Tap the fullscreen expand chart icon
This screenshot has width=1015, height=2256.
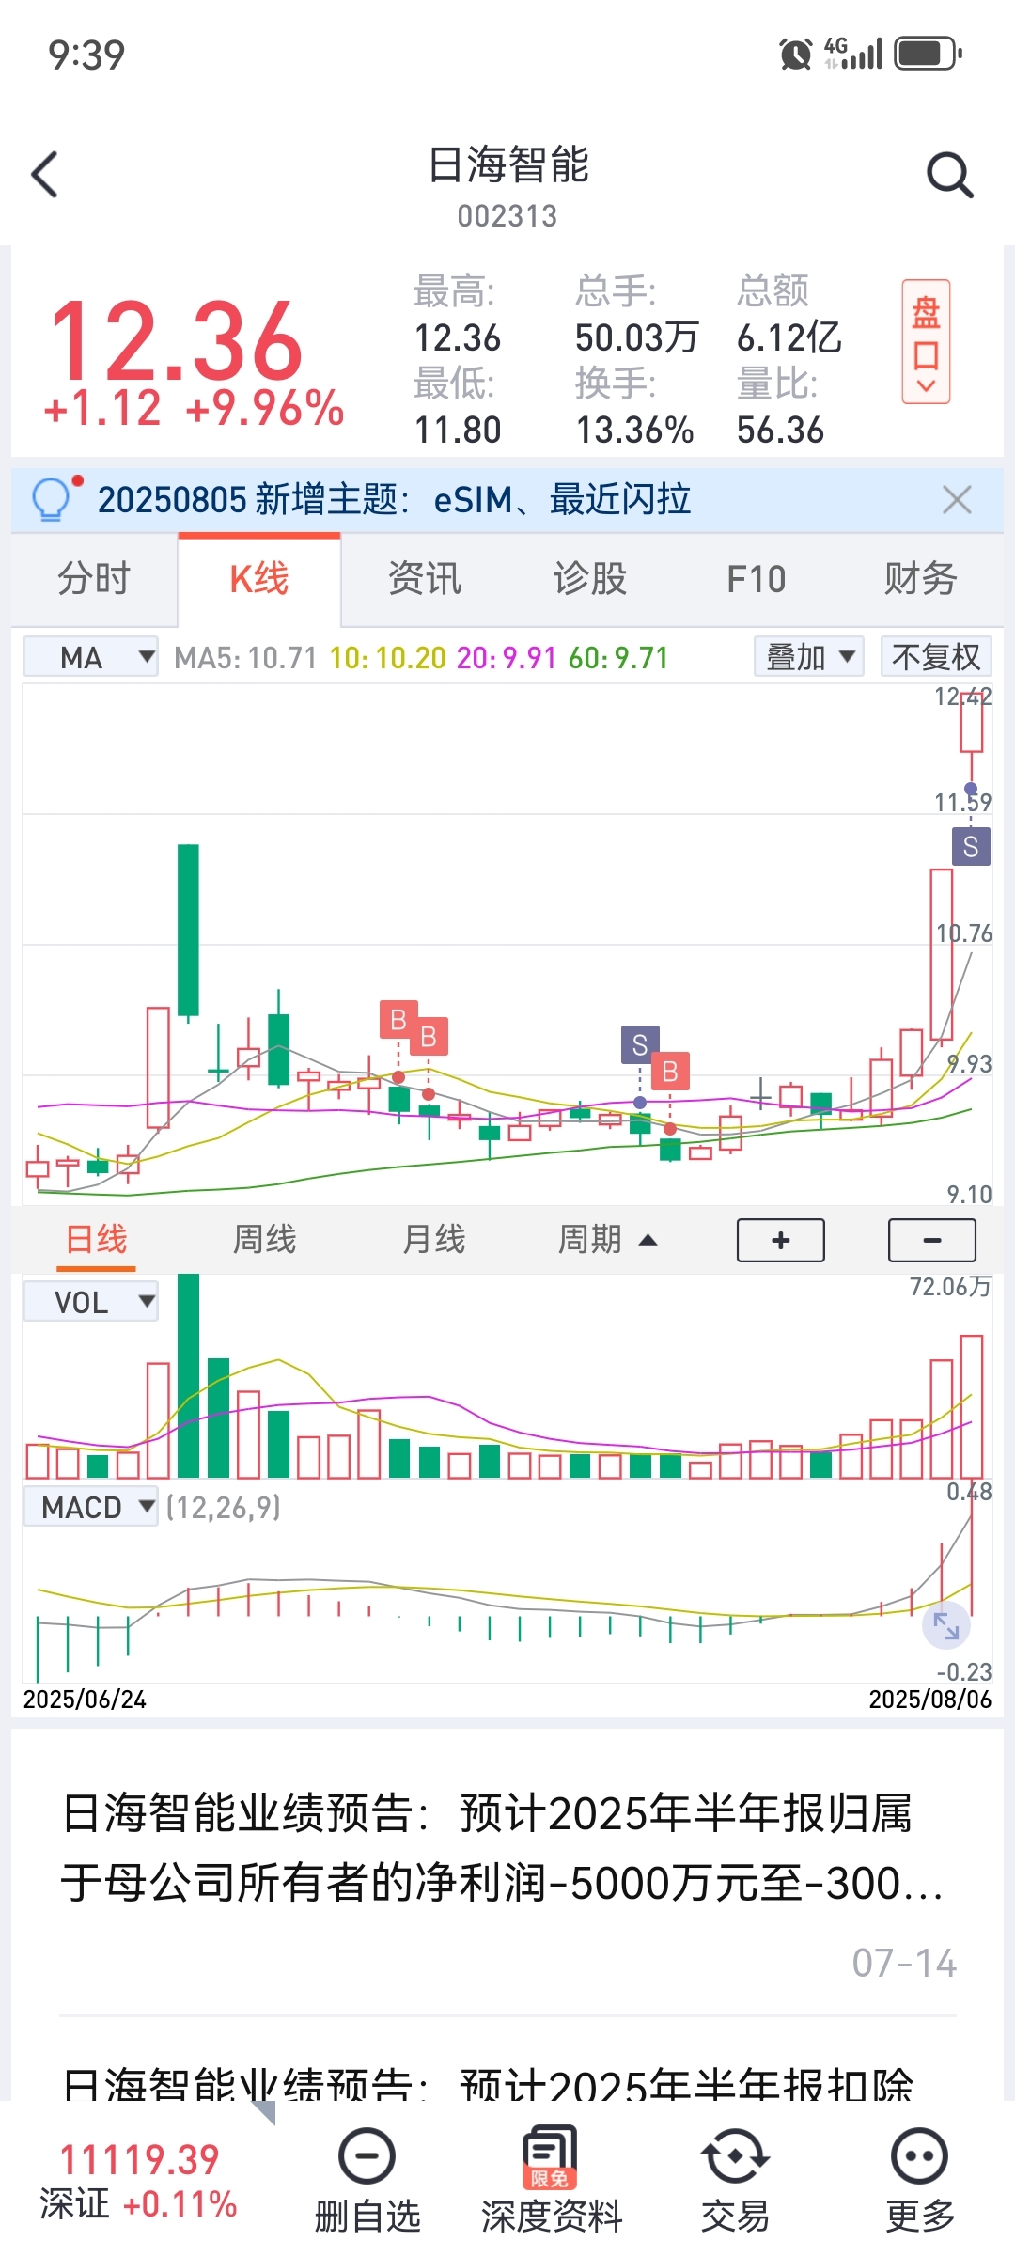click(945, 1624)
